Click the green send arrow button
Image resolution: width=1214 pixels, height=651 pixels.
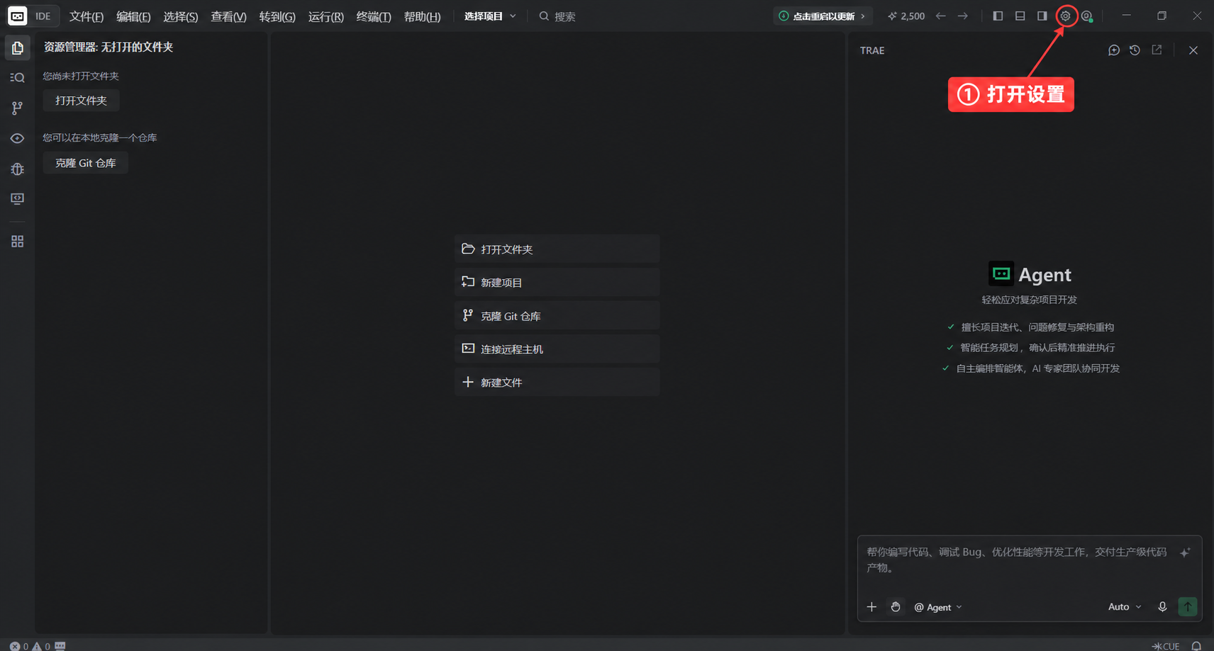click(x=1188, y=606)
